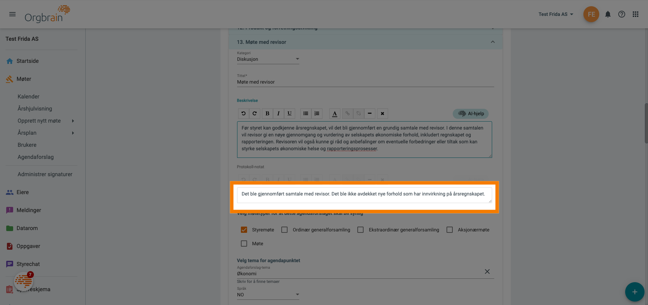The height and width of the screenshot is (305, 648).
Task: Clear formatting in Beskrivelse editor
Action: point(383,113)
